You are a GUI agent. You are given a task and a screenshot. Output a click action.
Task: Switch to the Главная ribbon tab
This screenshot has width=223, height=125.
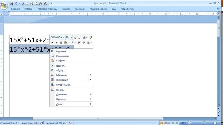15,9
